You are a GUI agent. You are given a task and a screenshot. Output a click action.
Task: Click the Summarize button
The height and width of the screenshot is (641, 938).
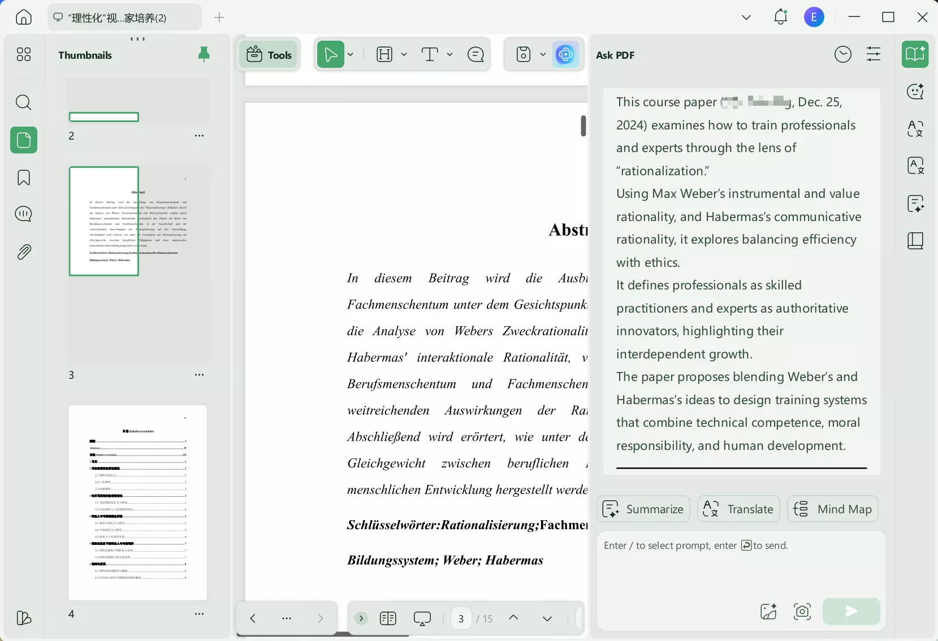pyautogui.click(x=642, y=509)
